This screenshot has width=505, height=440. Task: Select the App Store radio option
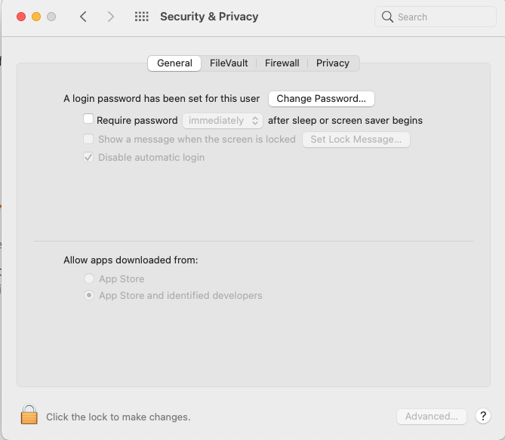coord(90,278)
